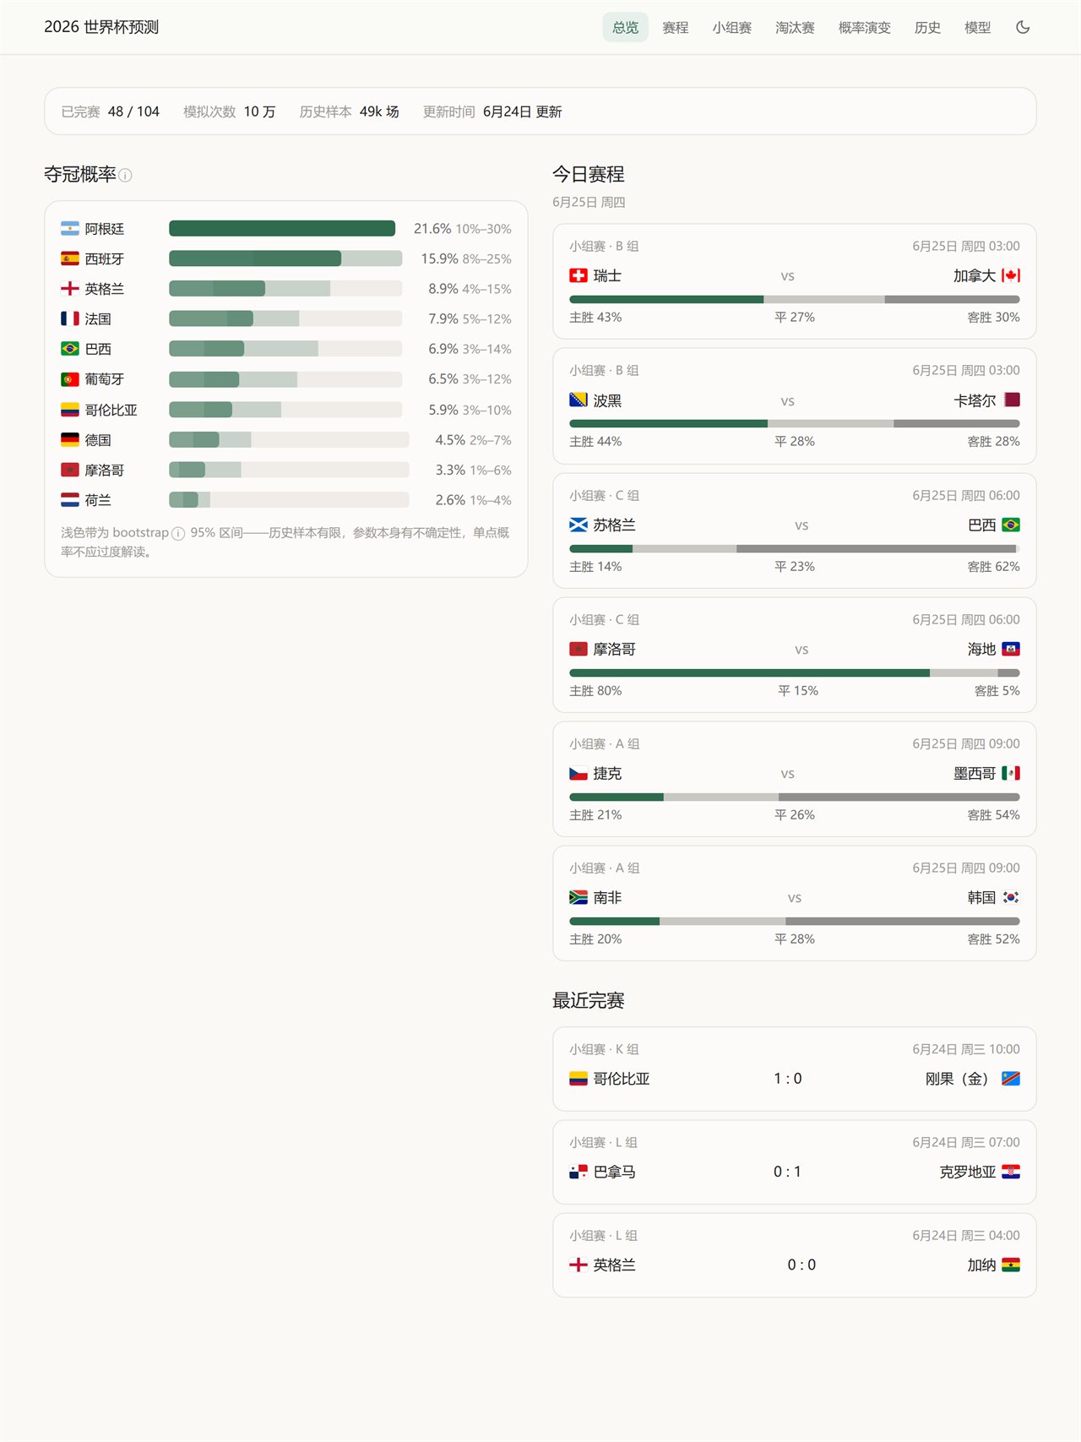Click the 2026 世界杯预测 site title

point(101,27)
